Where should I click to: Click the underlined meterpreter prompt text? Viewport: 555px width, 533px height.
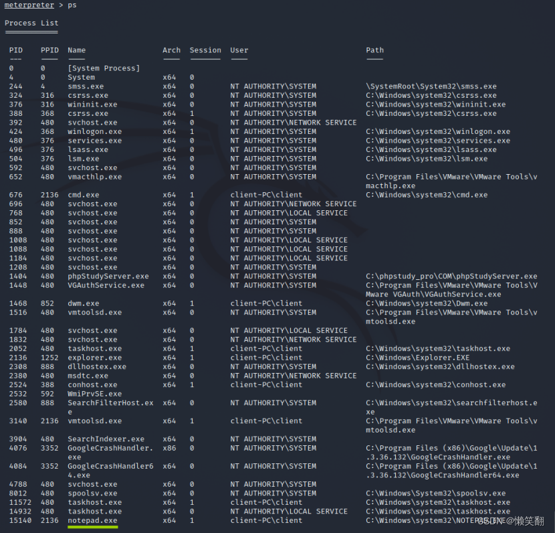pyautogui.click(x=29, y=5)
